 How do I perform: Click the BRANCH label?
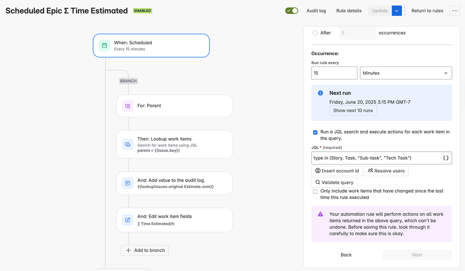128,81
